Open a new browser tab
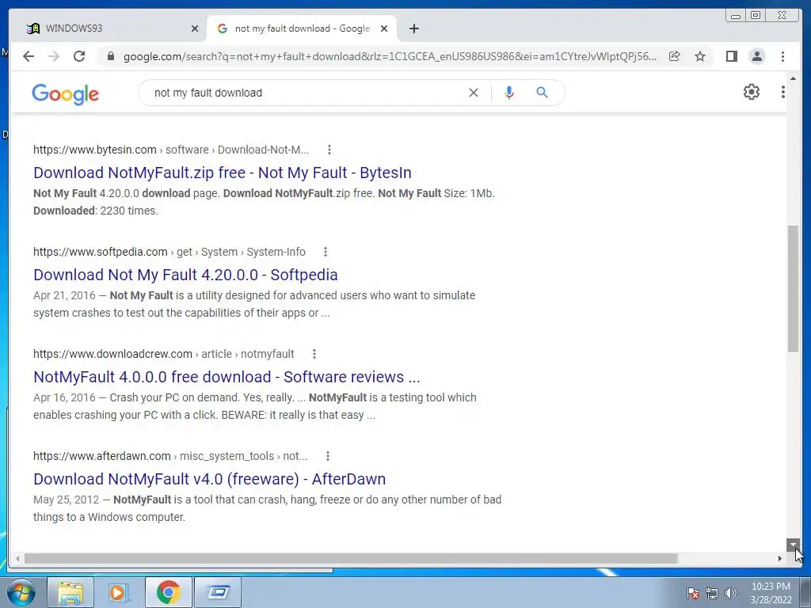 point(413,28)
